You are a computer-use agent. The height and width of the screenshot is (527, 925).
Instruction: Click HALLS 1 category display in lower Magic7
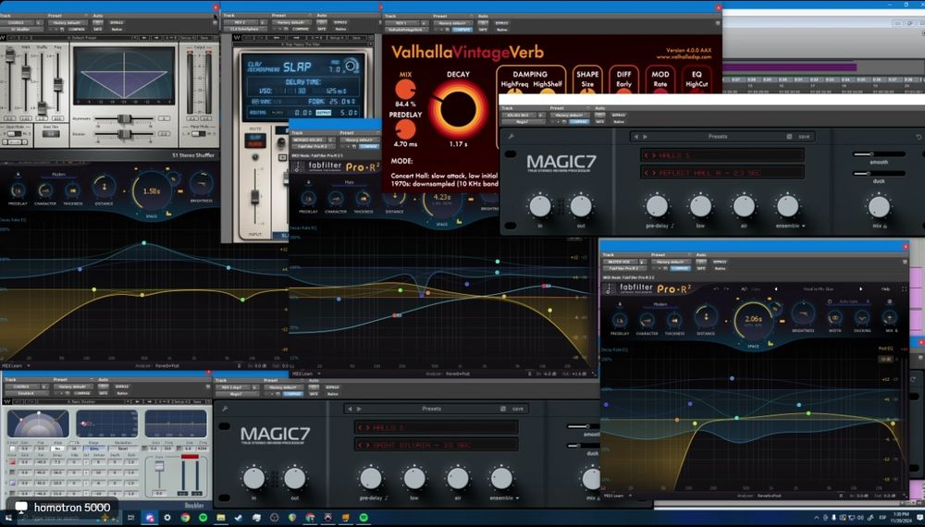(436, 427)
